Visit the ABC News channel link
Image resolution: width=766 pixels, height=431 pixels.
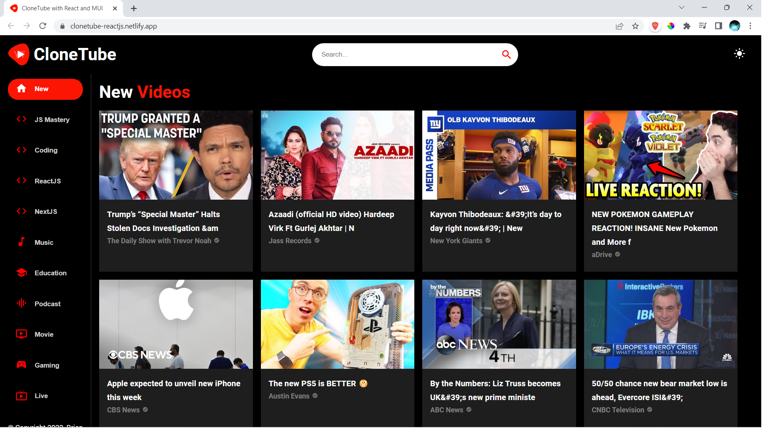[450, 412]
